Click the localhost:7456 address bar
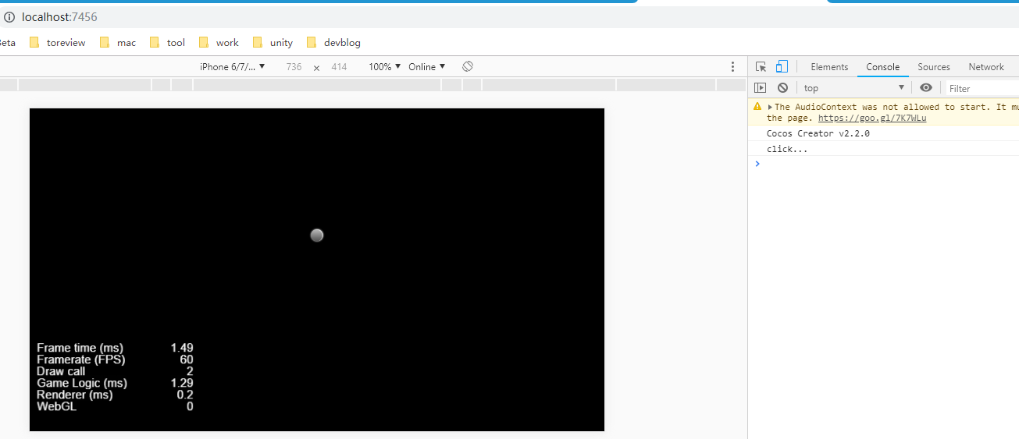1019x439 pixels. pyautogui.click(x=60, y=17)
